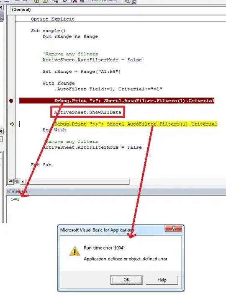
Task: Click the "Option Explicit" line
Action: point(53,19)
